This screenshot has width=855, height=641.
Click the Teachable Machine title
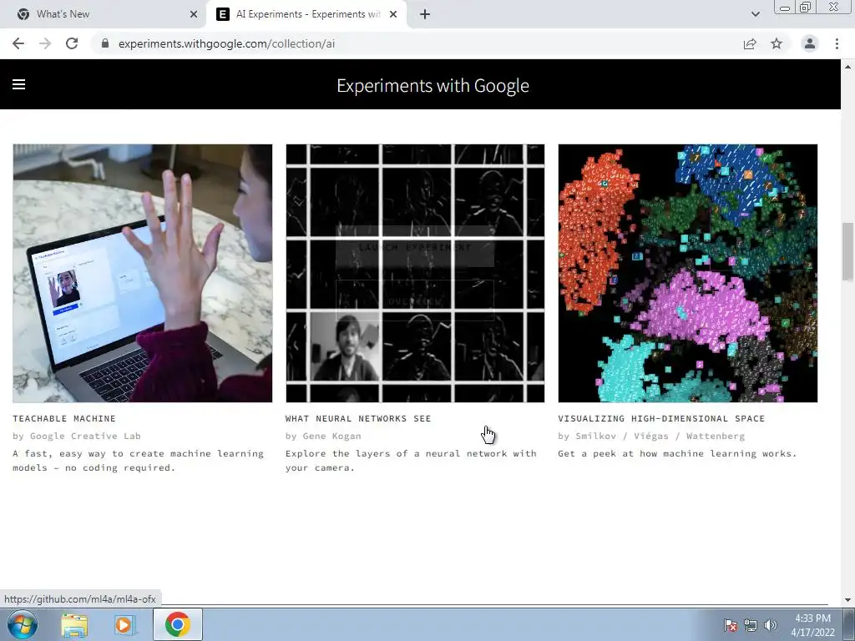pyautogui.click(x=64, y=419)
